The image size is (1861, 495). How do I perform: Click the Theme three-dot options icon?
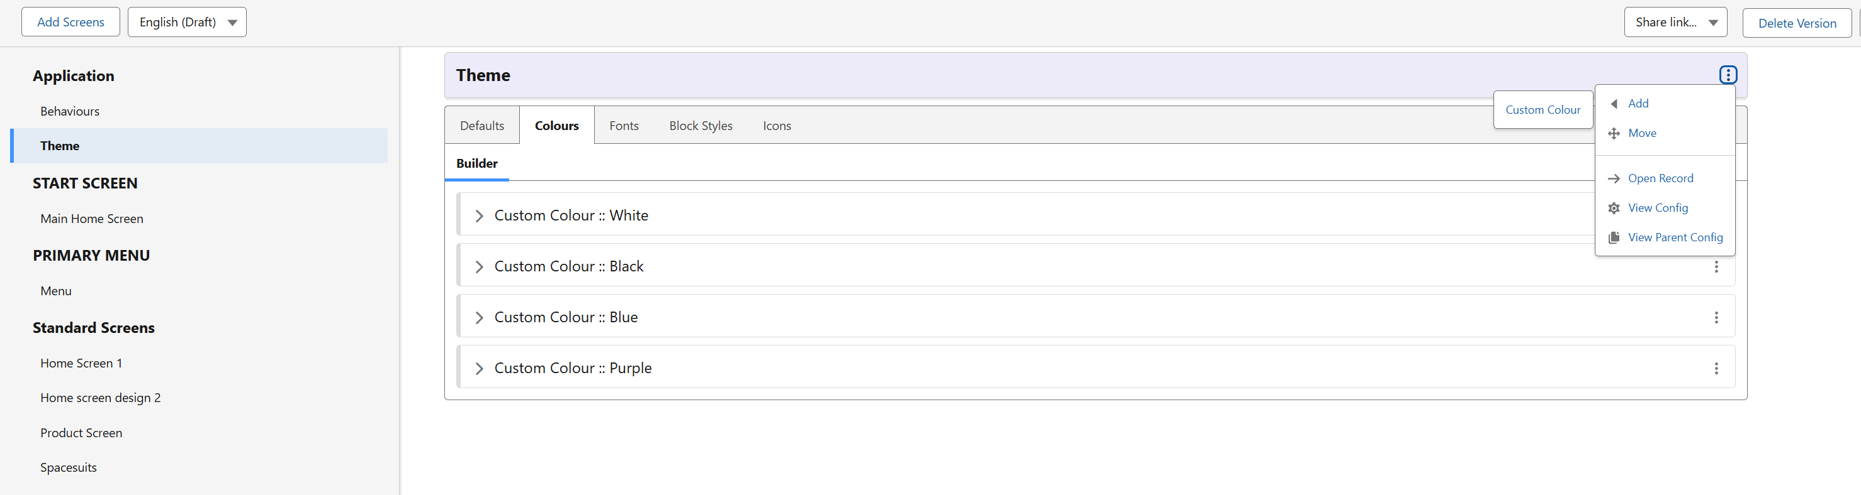1728,75
